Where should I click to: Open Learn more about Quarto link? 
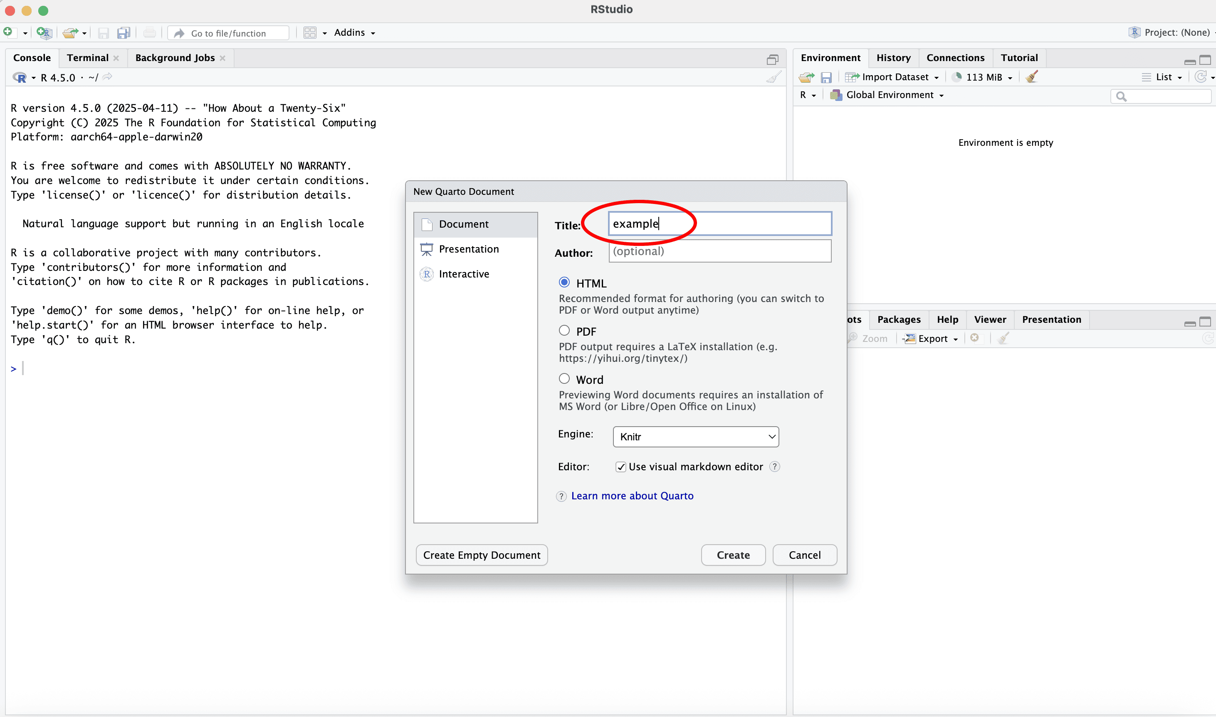tap(632, 496)
